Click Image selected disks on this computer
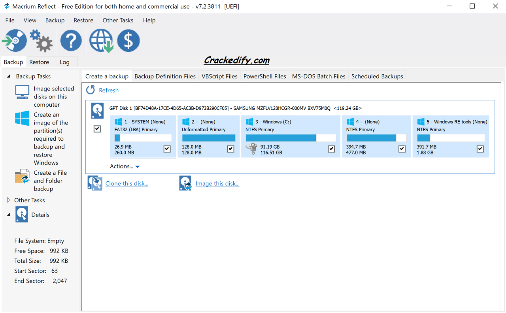 pyautogui.click(x=54, y=96)
